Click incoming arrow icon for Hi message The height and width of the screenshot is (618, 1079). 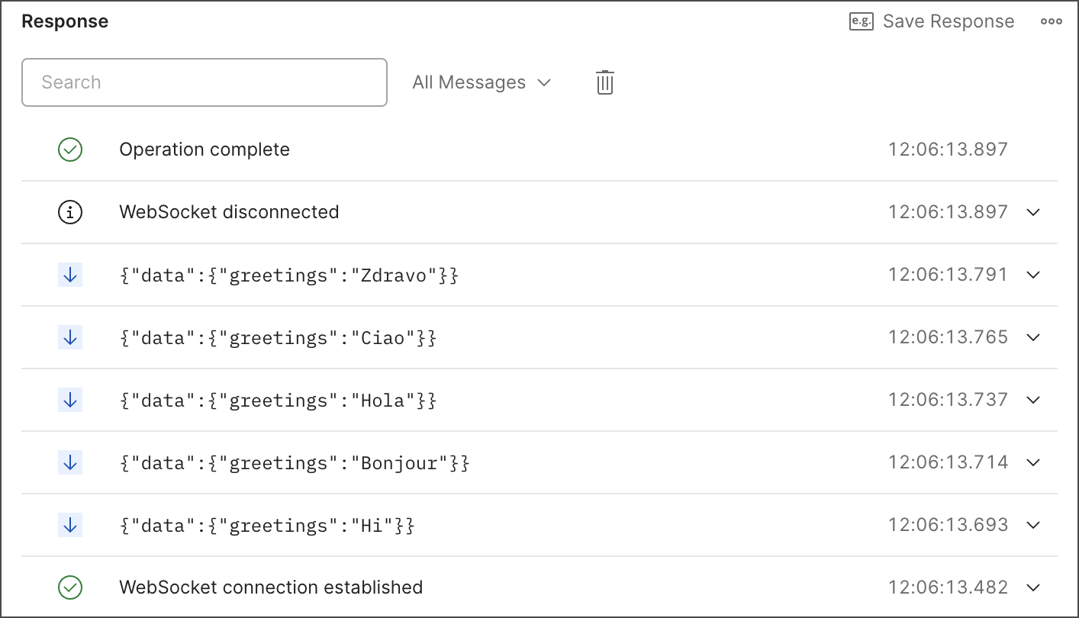[70, 525]
